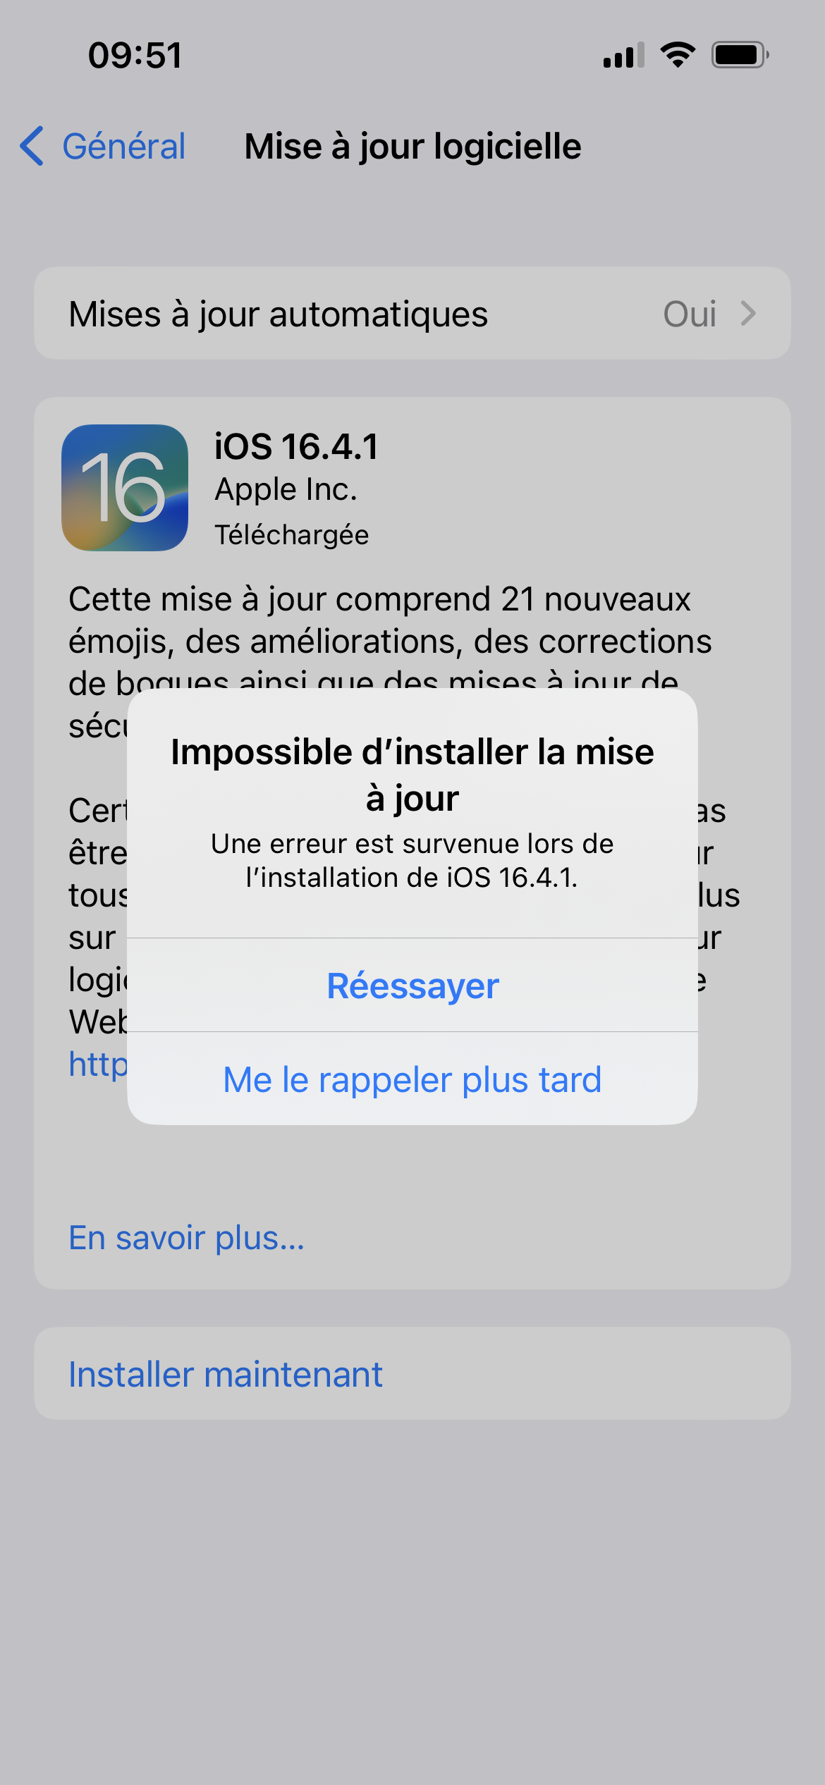Tap the 09:51 clock in status bar
This screenshot has width=825, height=1785.
pos(135,56)
